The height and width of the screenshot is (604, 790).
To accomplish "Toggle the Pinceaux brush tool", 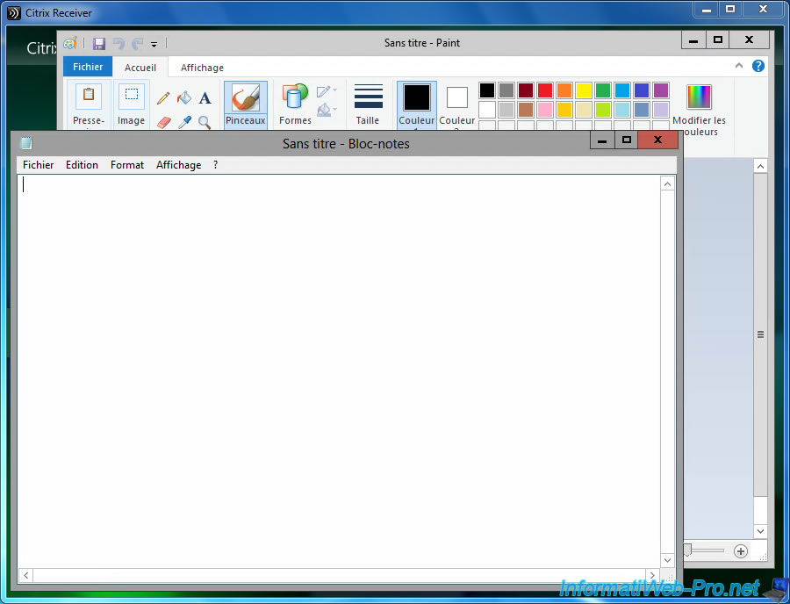I will (x=246, y=104).
